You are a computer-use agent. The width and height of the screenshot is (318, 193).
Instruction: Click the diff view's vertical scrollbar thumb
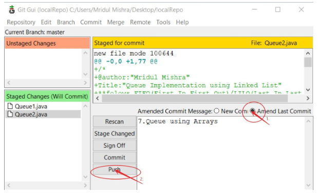[x=308, y=62]
